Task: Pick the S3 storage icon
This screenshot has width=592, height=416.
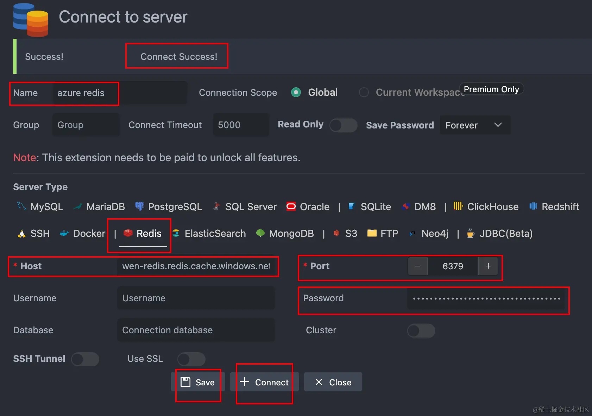Action: 337,233
